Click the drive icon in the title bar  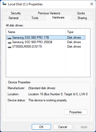tap(4, 4)
